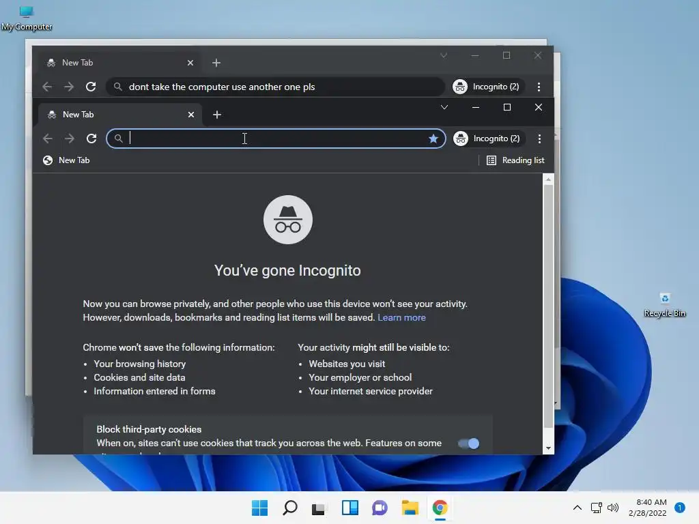The height and width of the screenshot is (524, 699).
Task: Add a new tab in the front window
Action: point(217,115)
